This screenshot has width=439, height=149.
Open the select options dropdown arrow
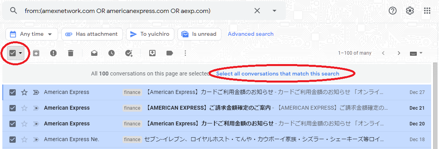(x=20, y=53)
